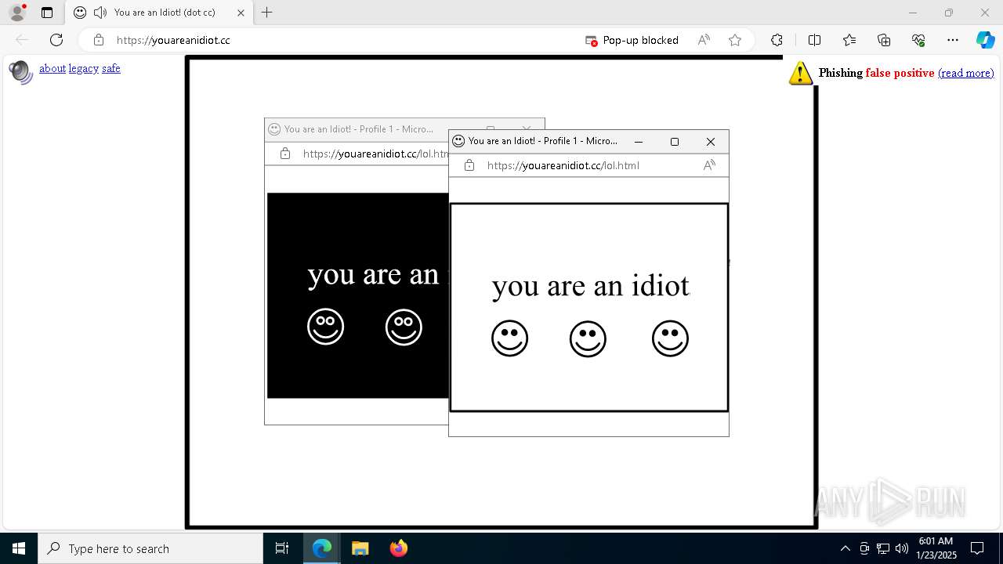Open the clock showing 6:01 AM
Viewport: 1003px width, 564px height.
coord(936,548)
